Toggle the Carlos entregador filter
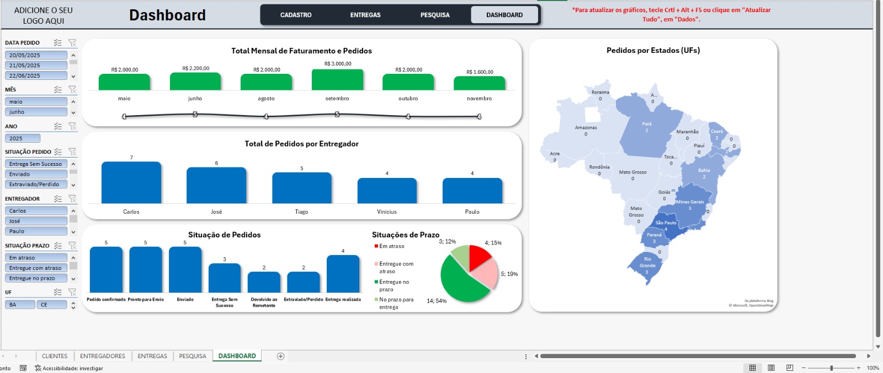 [x=36, y=210]
